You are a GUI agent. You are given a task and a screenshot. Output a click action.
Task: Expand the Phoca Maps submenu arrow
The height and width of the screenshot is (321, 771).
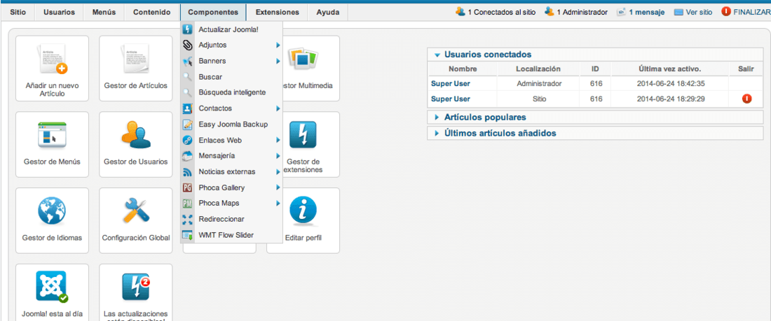tap(278, 204)
